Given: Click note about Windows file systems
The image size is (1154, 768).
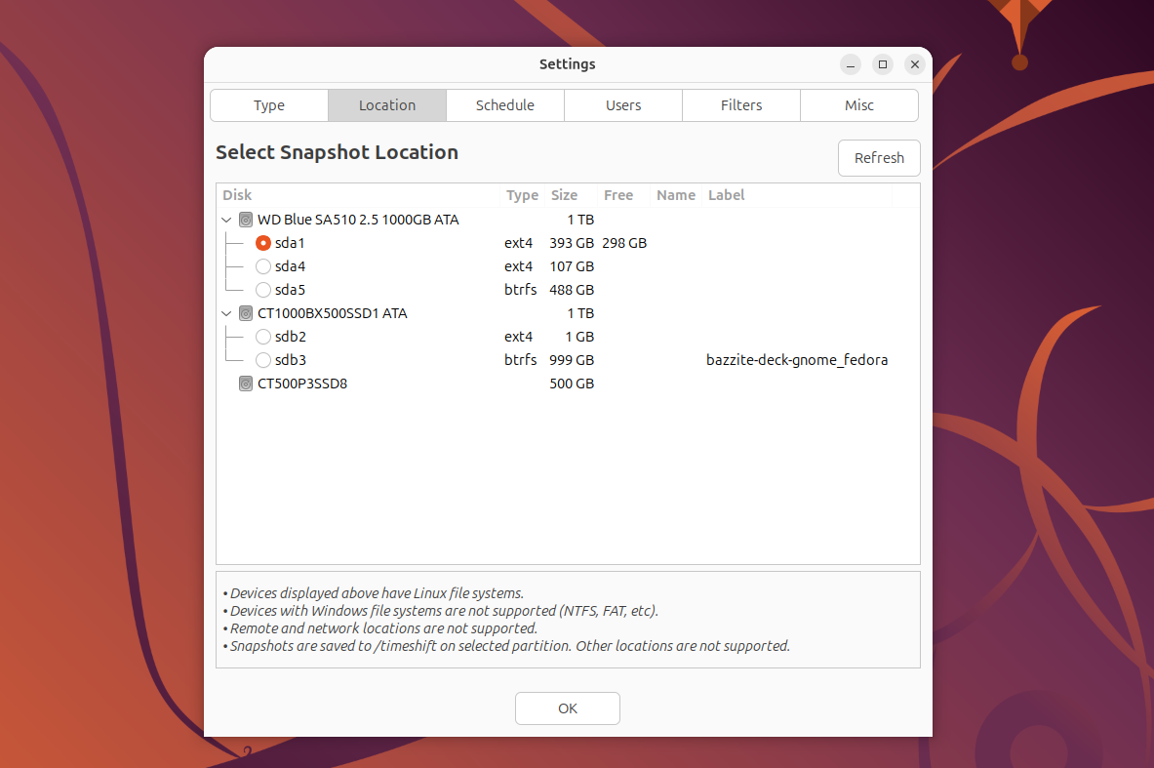Looking at the screenshot, I should point(441,611).
